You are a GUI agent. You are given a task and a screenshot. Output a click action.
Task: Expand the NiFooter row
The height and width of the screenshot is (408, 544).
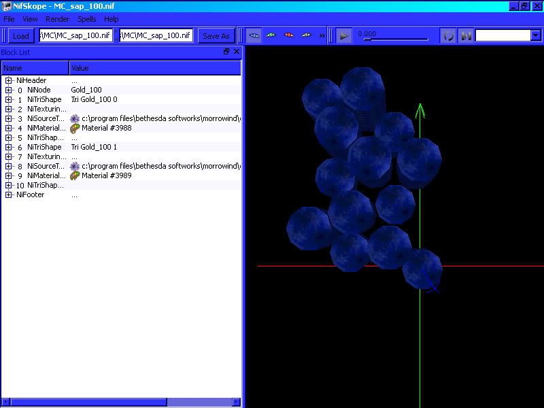[x=8, y=194]
